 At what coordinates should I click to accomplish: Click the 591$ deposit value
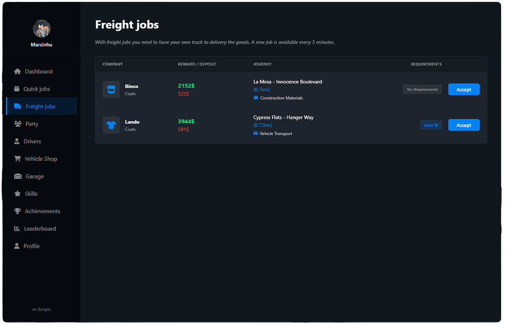pos(183,129)
